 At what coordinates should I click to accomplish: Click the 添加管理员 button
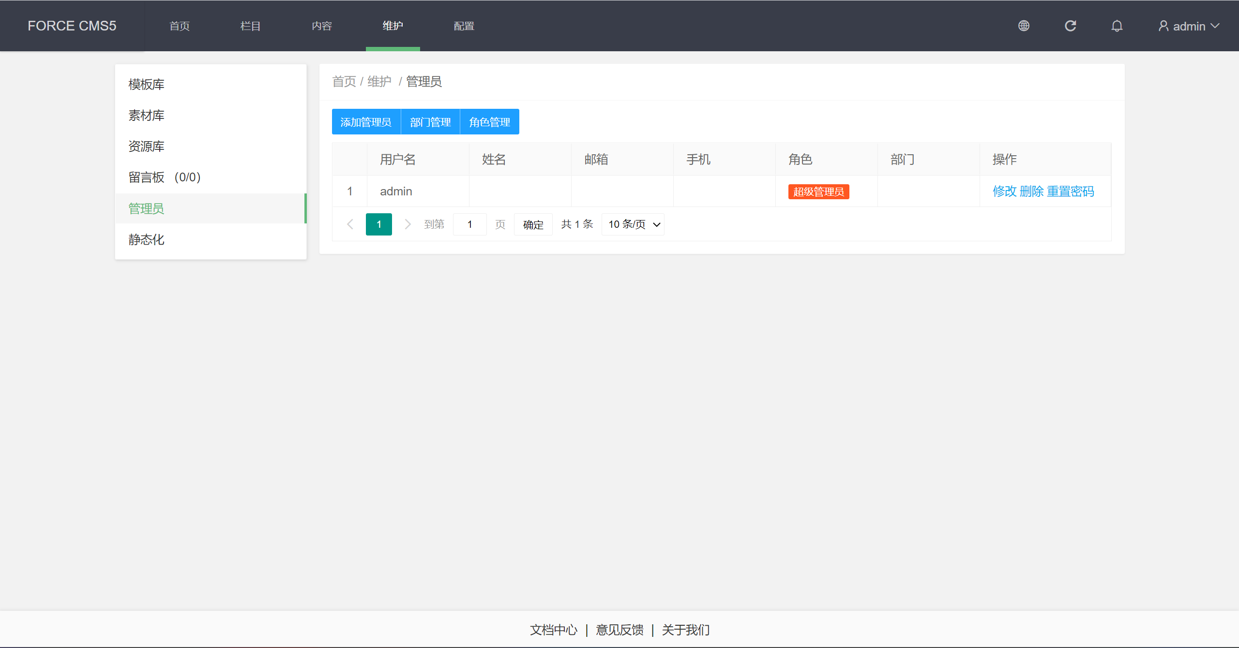point(366,122)
